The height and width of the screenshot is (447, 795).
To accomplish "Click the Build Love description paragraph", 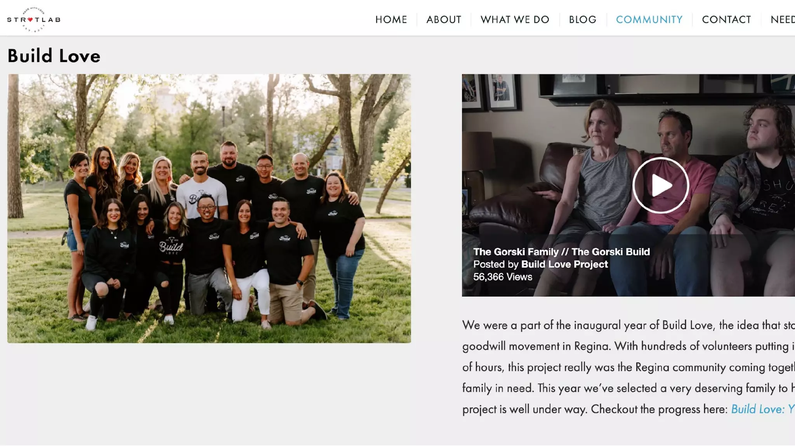I will pyautogui.click(x=628, y=367).
